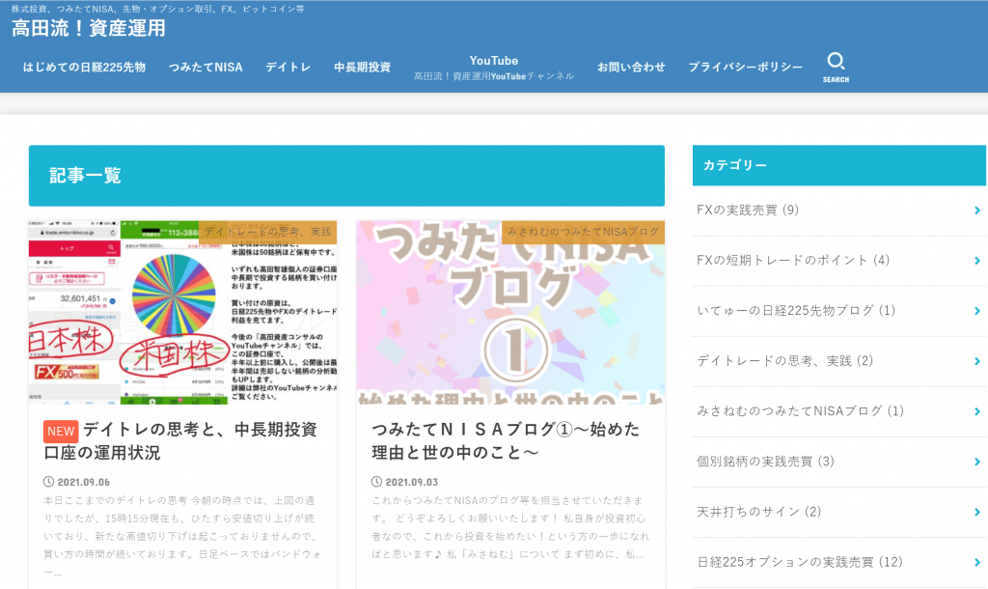The image size is (988, 589).
Task: Open the search magnifier icon
Action: (836, 61)
